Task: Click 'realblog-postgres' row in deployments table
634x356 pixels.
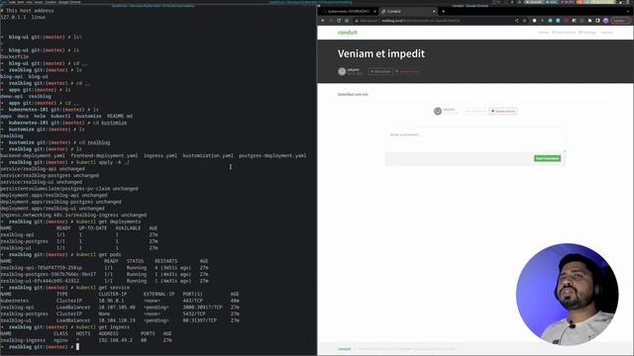Action: pyautogui.click(x=79, y=241)
